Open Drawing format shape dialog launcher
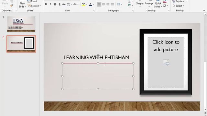 tap(169, 11)
